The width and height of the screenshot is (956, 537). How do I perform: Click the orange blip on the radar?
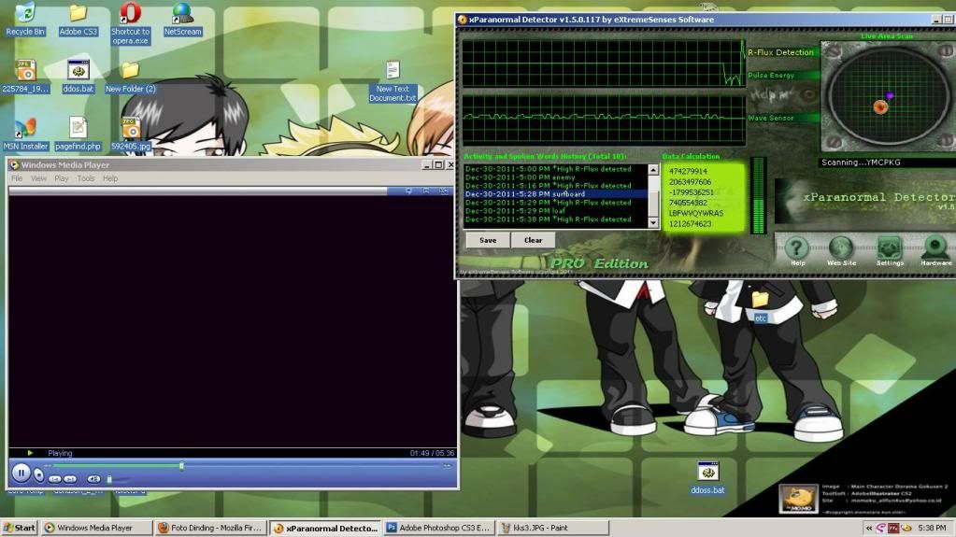(879, 107)
